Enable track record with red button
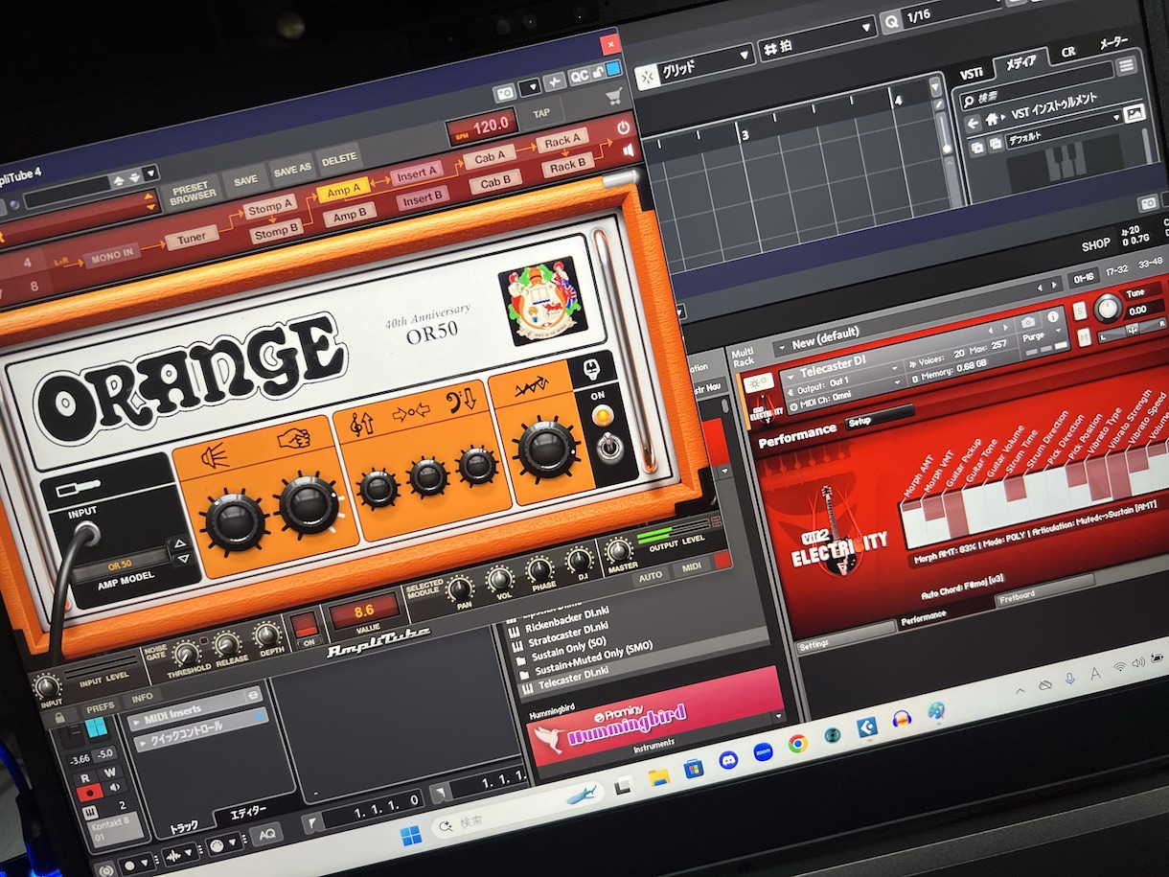 click(x=89, y=793)
